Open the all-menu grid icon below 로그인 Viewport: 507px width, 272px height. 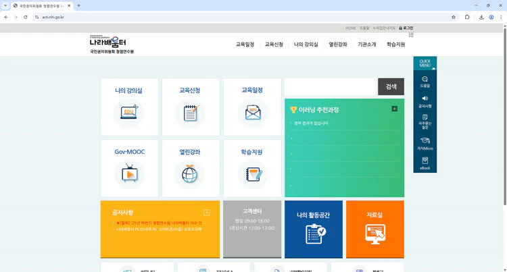click(x=411, y=35)
